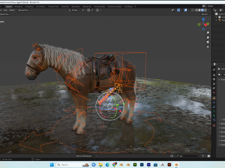This screenshot has height=168, width=225.
Task: Open the orange Object properties tab
Action: pos(214,98)
